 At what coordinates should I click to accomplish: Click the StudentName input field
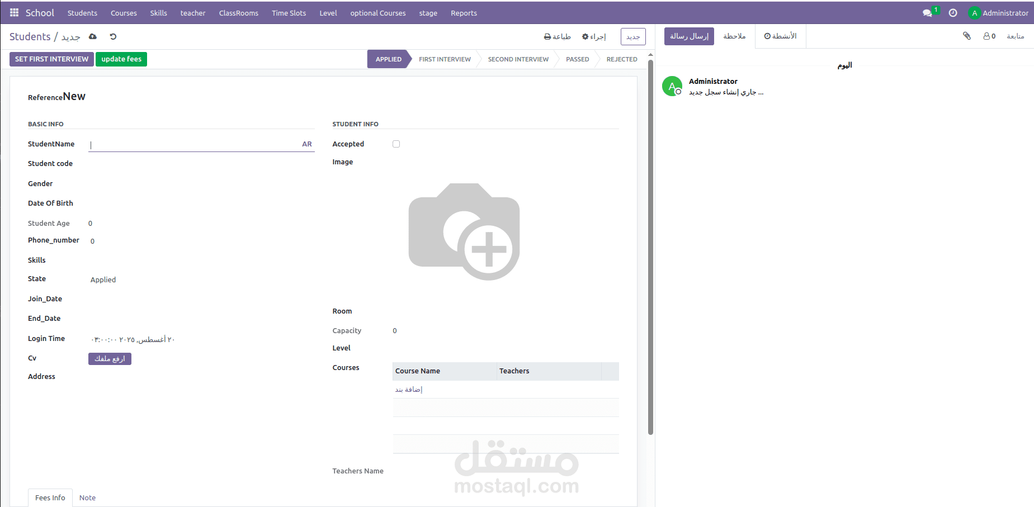[x=196, y=144]
